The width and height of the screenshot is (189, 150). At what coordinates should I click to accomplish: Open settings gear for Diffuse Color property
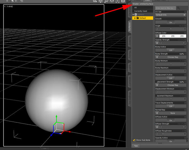point(185,33)
